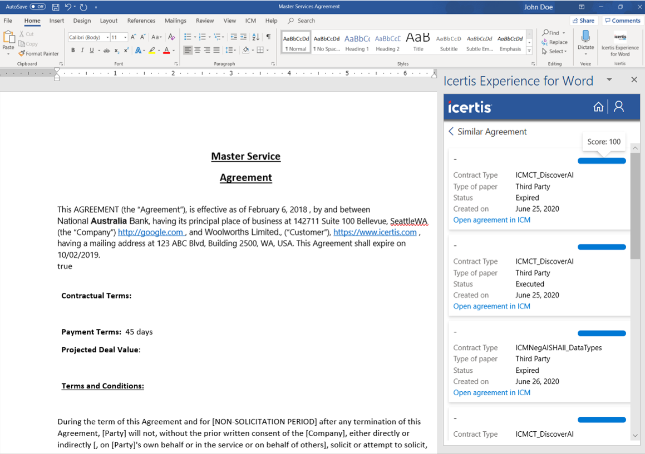Click the paragraph shading color bucket

point(245,50)
